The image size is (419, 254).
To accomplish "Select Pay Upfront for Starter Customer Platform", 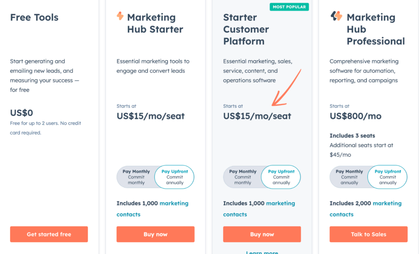I will (281, 177).
